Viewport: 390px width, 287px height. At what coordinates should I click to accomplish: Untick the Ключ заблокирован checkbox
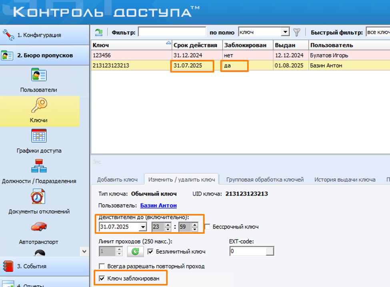102,278
